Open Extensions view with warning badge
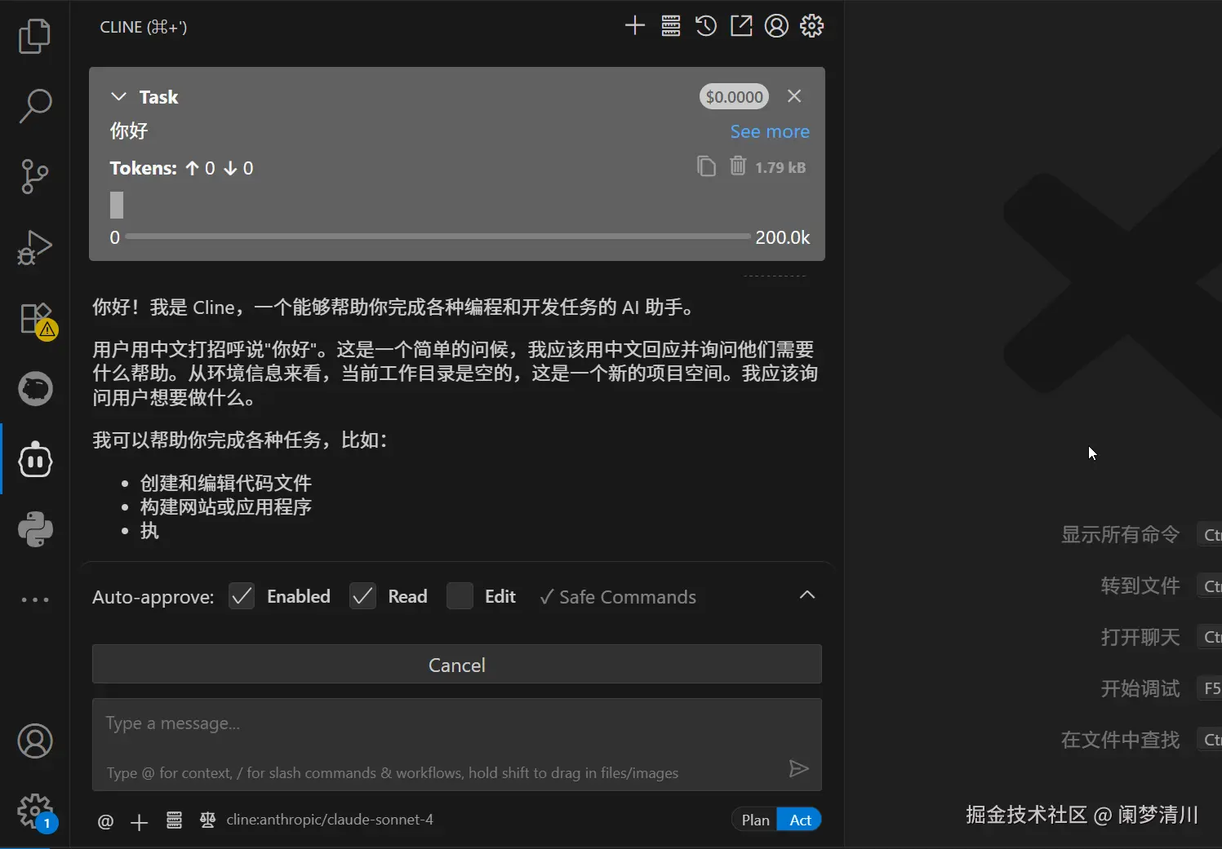This screenshot has height=849, width=1222. coord(37,320)
